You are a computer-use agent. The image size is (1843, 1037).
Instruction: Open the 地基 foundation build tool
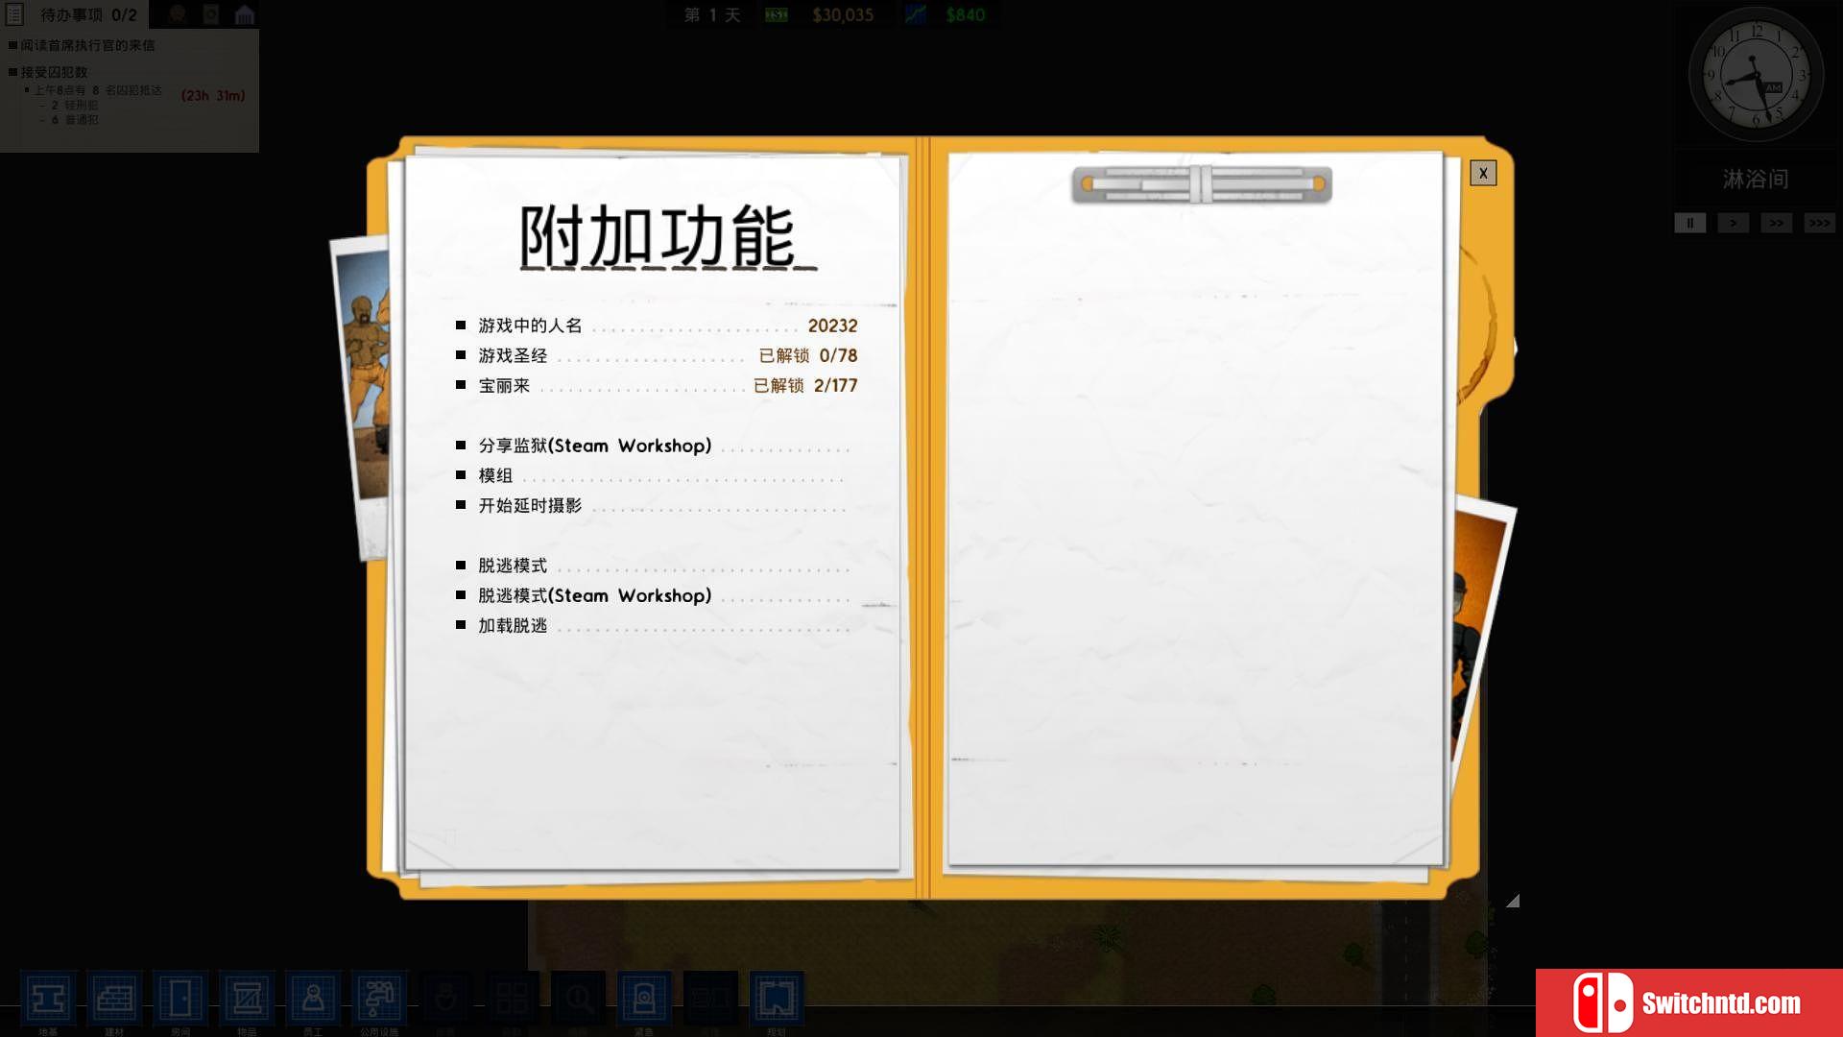48,999
